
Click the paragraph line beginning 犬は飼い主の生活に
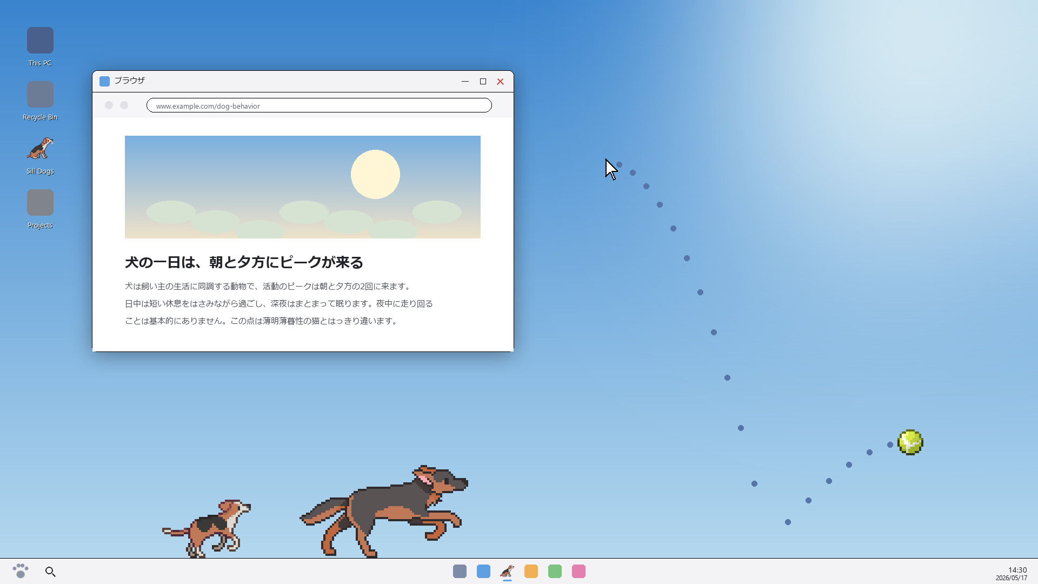click(x=269, y=286)
